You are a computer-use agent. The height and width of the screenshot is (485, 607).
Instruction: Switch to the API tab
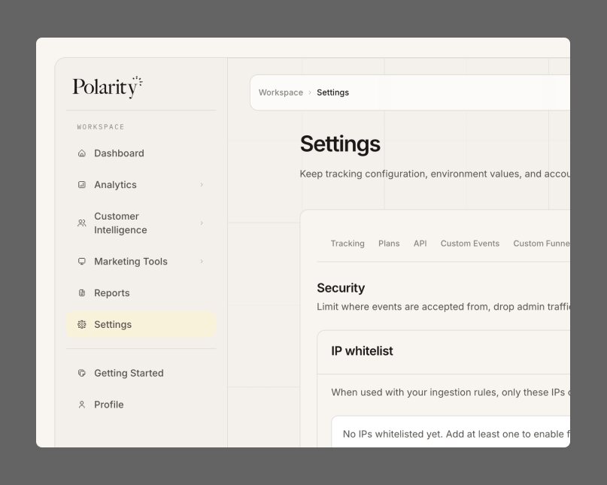point(420,244)
